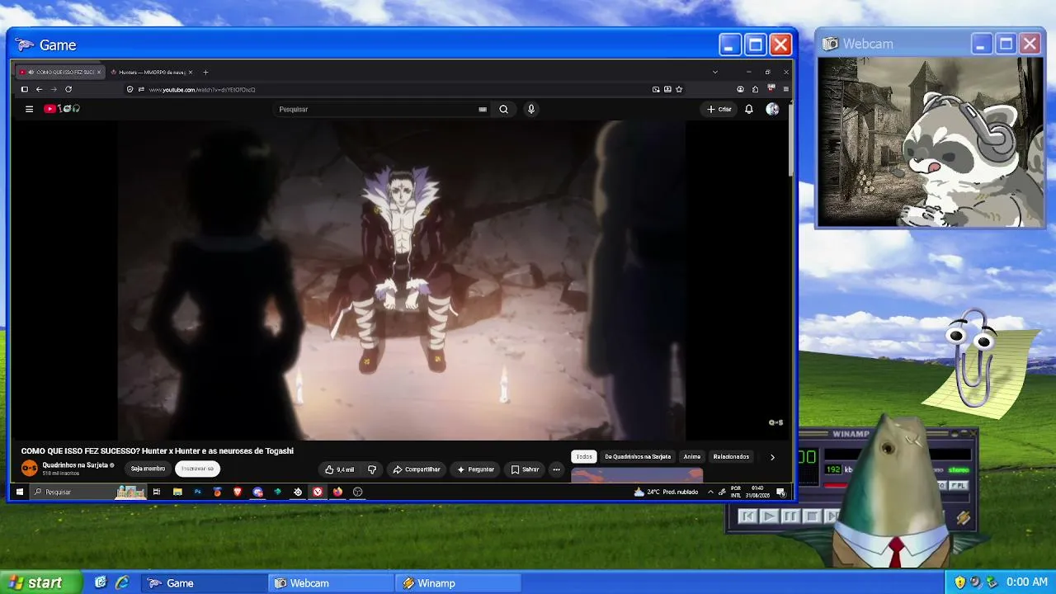Click the Clippy paperclip assistant
The height and width of the screenshot is (594, 1056).
(975, 359)
